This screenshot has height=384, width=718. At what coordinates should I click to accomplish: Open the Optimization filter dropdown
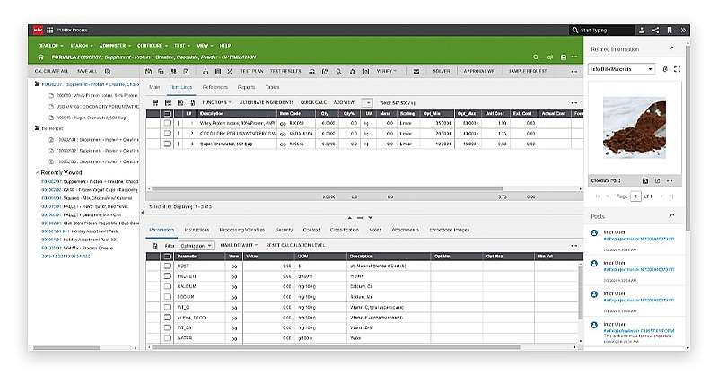click(196, 245)
